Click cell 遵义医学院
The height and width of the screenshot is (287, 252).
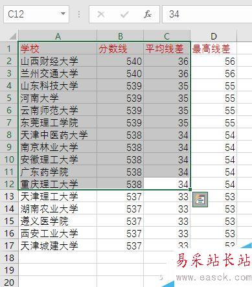click(58, 221)
